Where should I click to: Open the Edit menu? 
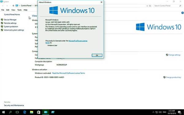(x=8, y=10)
